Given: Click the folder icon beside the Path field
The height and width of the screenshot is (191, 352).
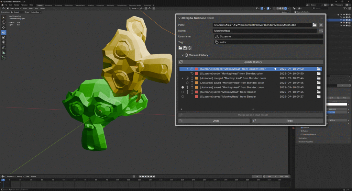Looking at the screenshot, I should pyautogui.click(x=315, y=25).
